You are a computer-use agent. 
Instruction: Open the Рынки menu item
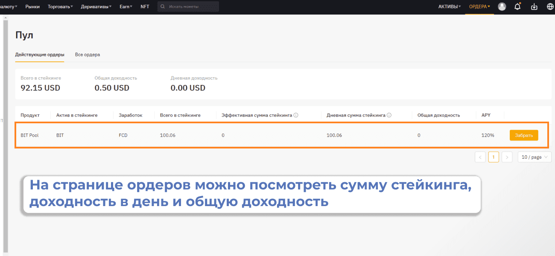click(32, 6)
